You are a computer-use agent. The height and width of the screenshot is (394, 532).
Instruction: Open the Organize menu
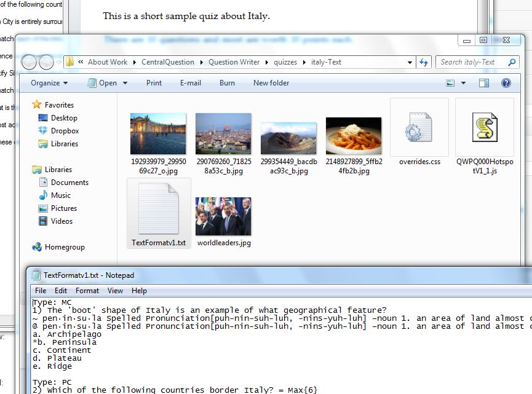click(x=49, y=83)
